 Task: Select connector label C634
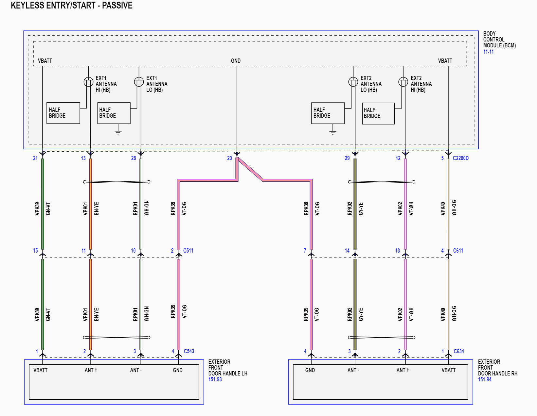click(x=459, y=351)
